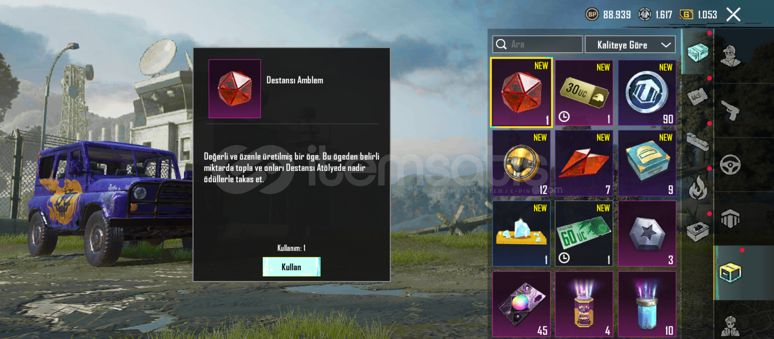Select the 60 UC green voucher
774x339 pixels.
[x=584, y=234]
